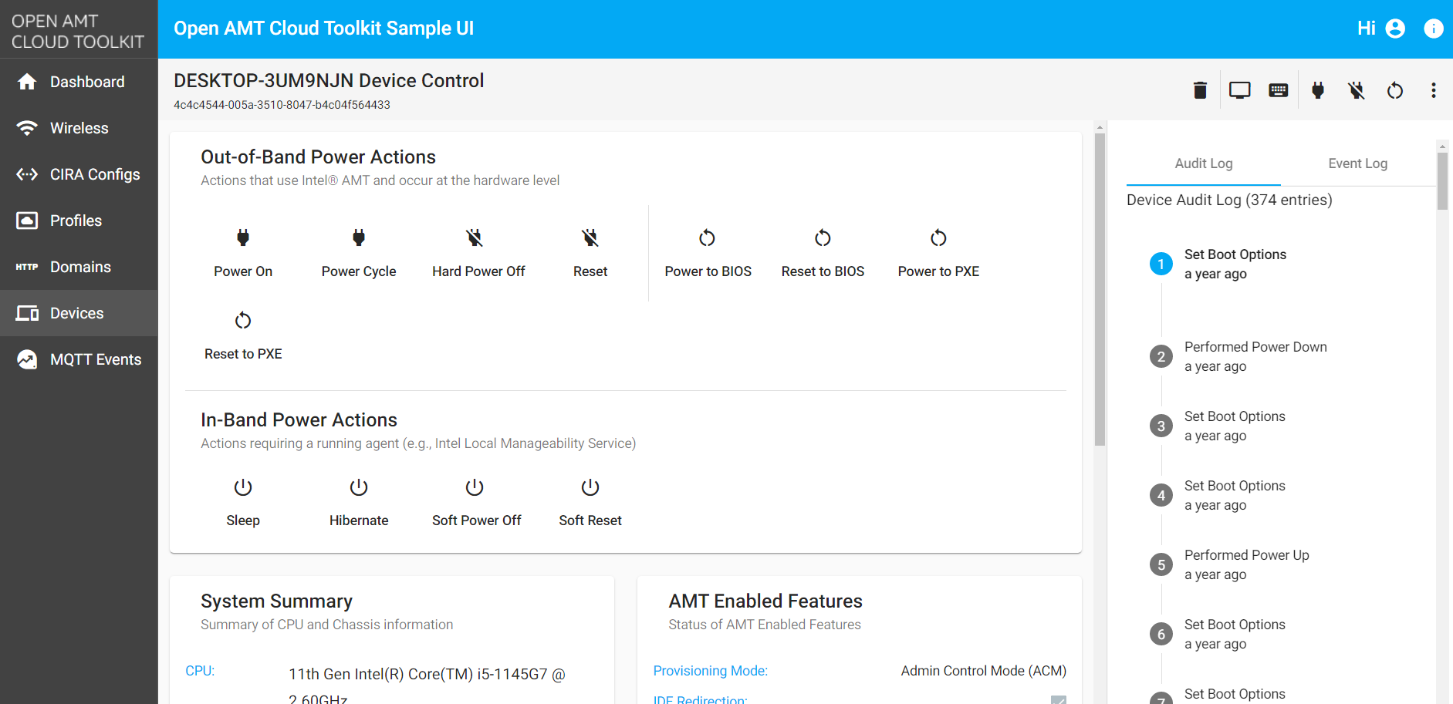Screen dimensions: 1453x704
Task: Click the 11th Gen Intel Core CPU value
Action: 427,685
